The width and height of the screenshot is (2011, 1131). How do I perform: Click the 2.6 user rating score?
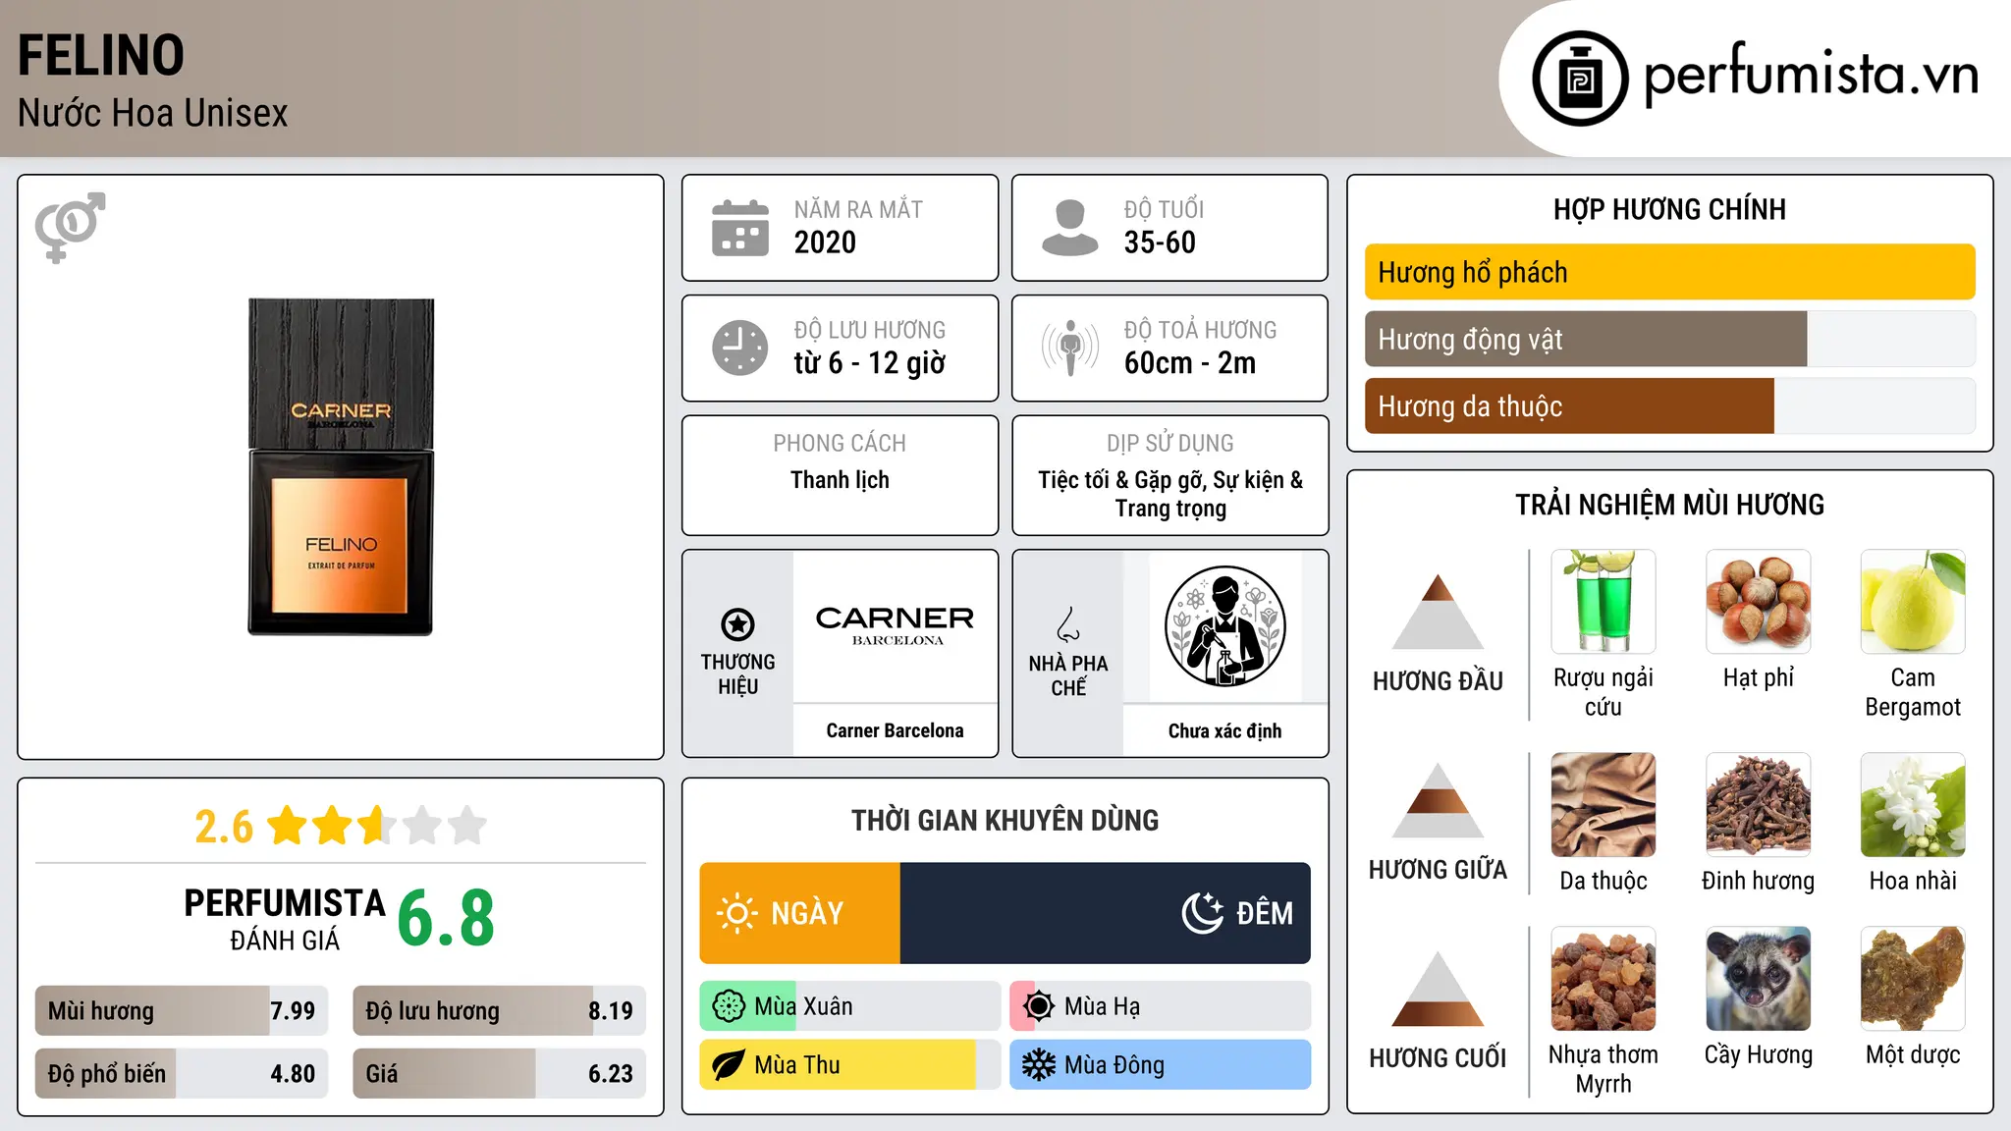(224, 827)
